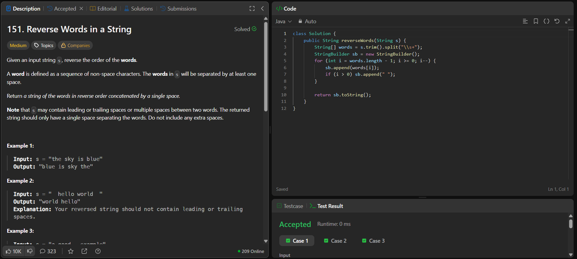Toggle the Auto lock setting
Screen dimensions: 577x259
(307, 21)
